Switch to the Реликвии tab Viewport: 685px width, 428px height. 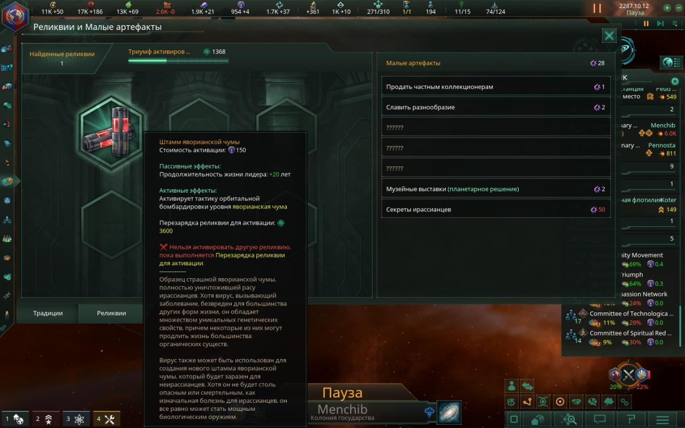click(111, 314)
